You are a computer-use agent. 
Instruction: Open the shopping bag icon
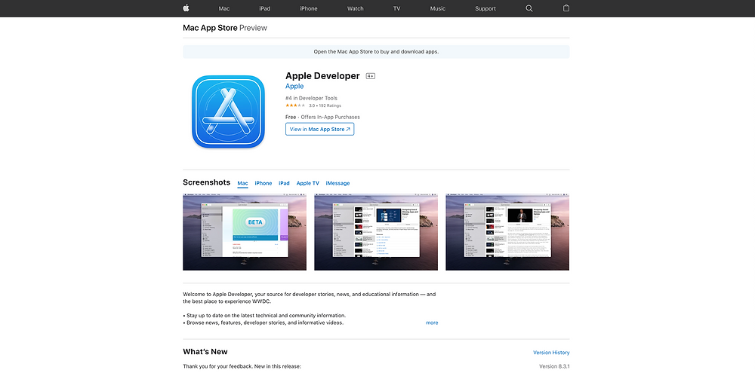click(x=566, y=8)
